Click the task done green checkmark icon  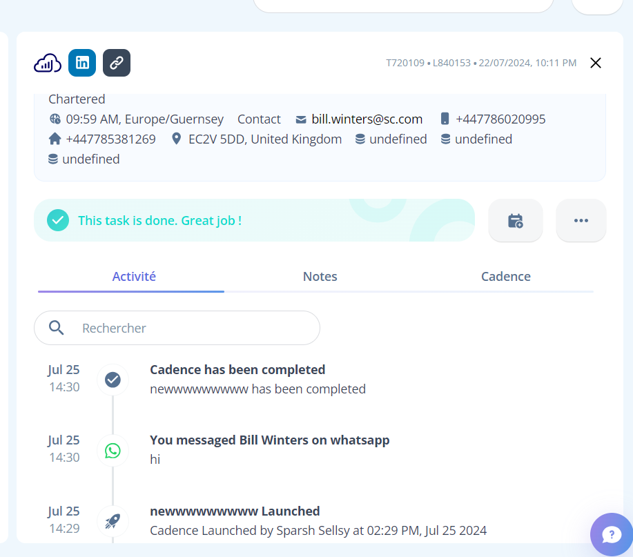point(58,220)
